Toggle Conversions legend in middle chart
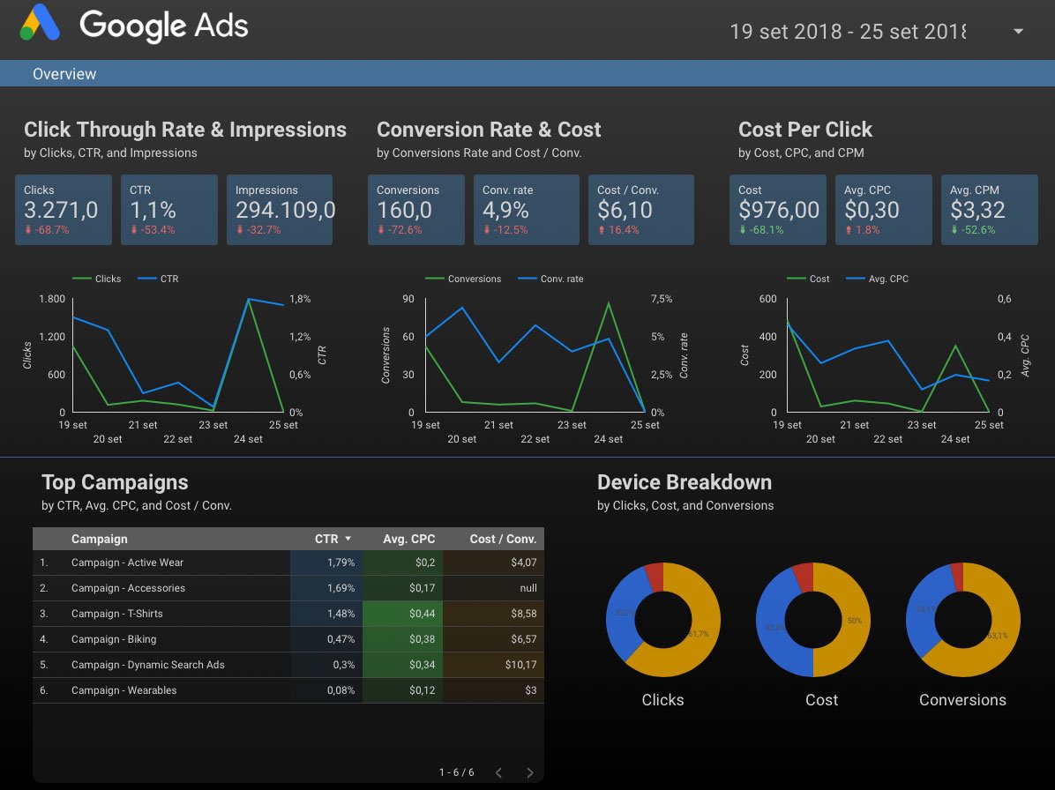 point(463,279)
